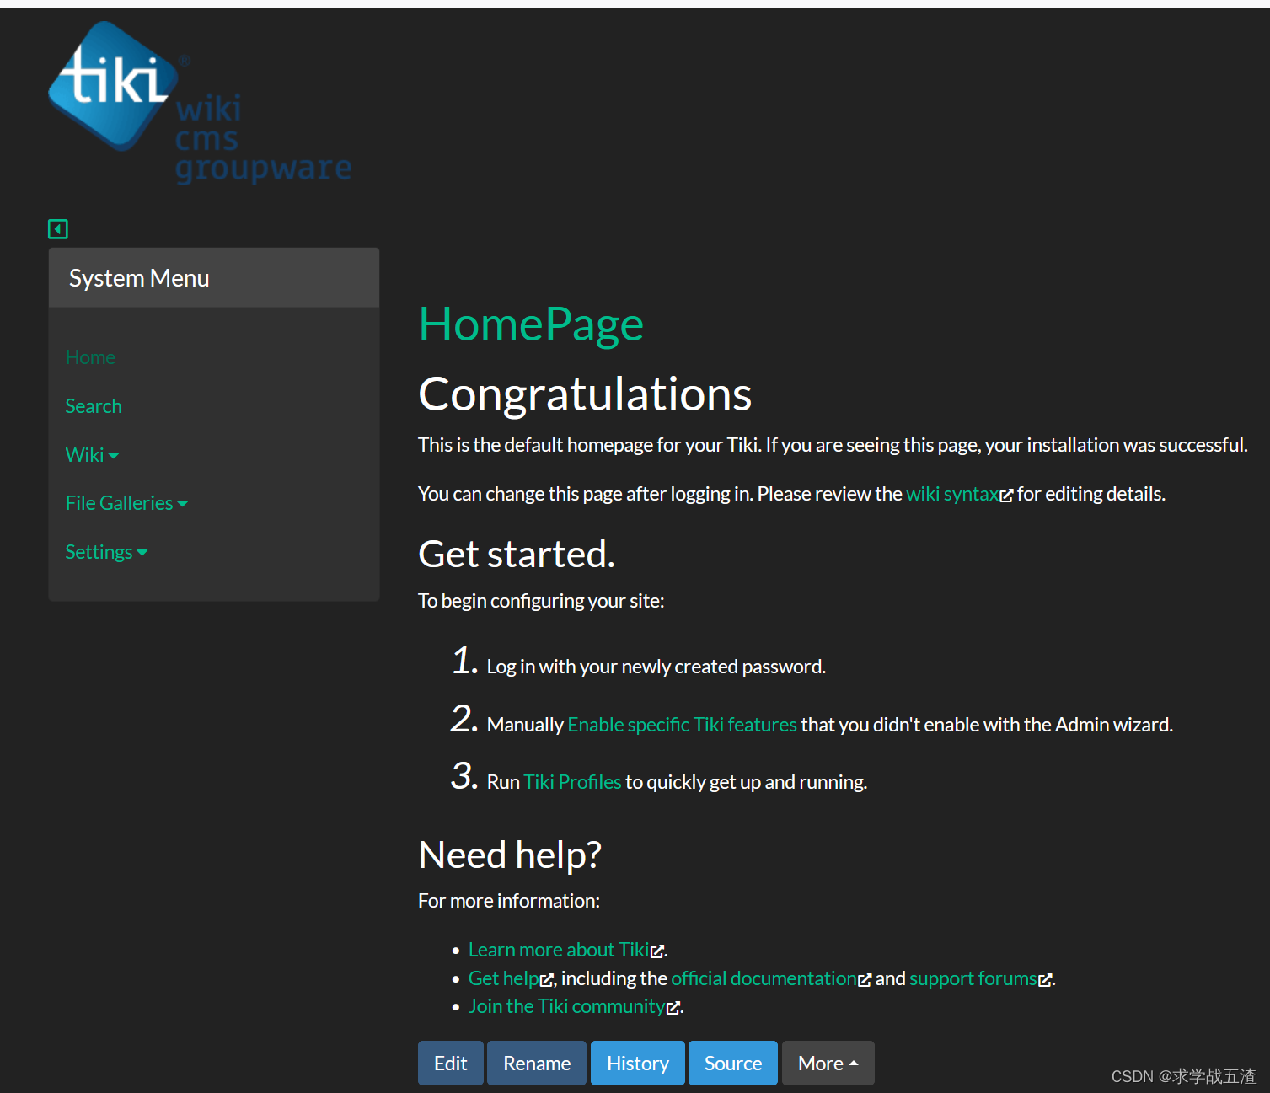Viewport: 1270px width, 1093px height.
Task: Click the Rename button
Action: 537,1064
